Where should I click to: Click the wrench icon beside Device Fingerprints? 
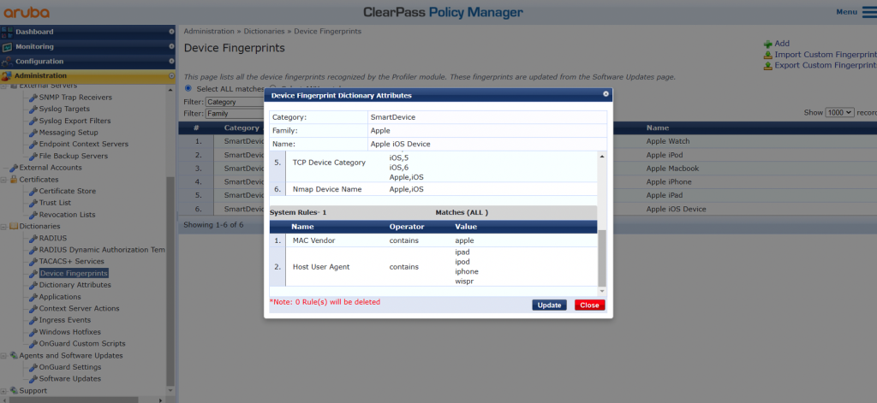[33, 273]
